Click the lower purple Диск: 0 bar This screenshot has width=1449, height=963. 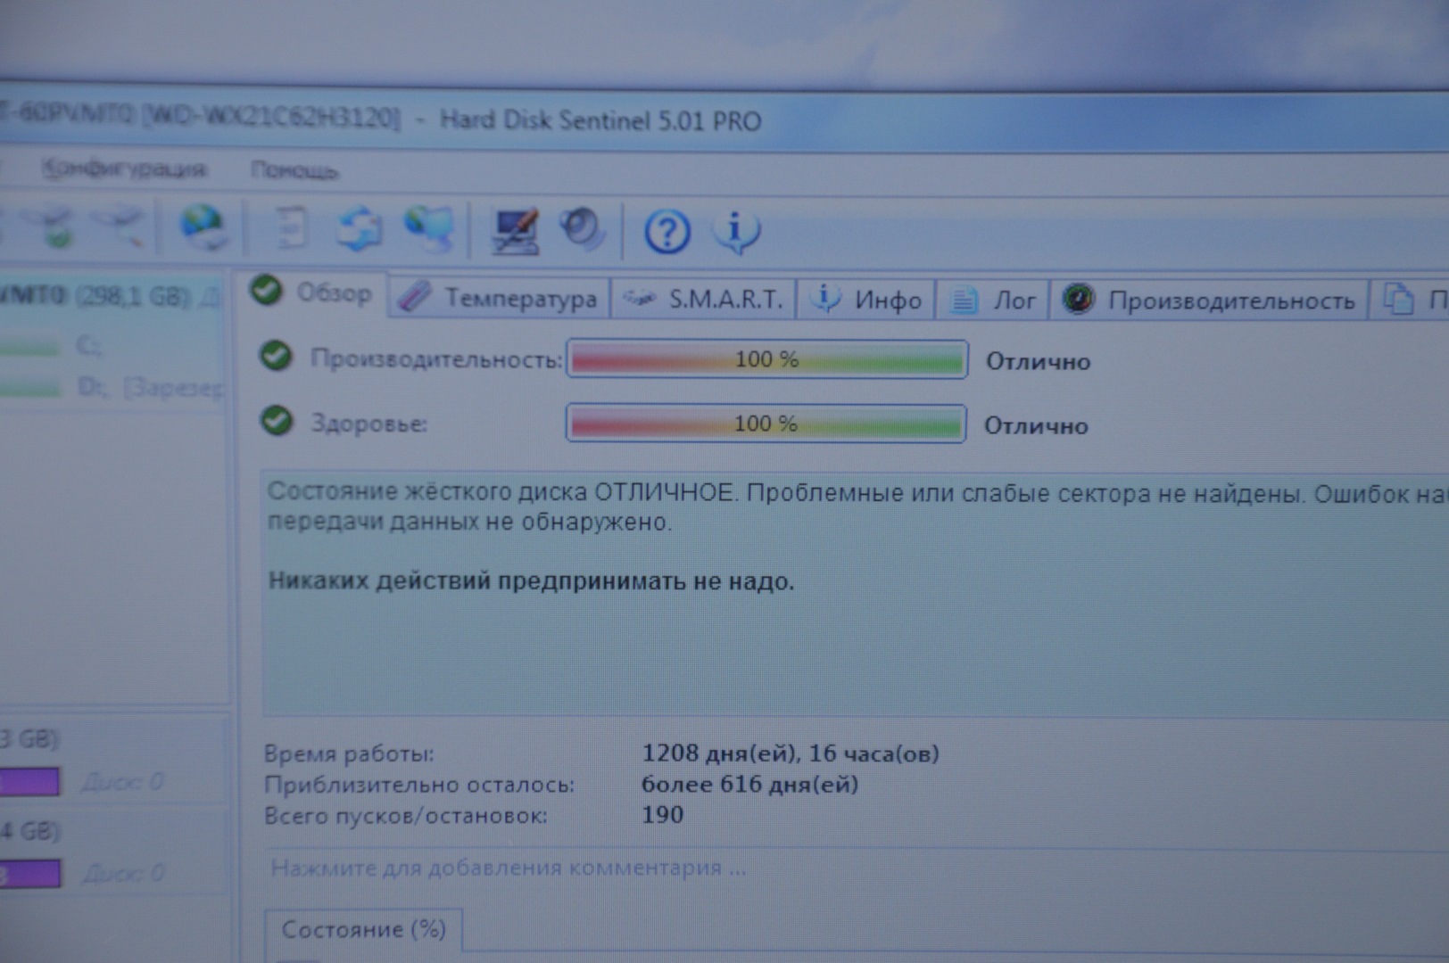click(30, 873)
